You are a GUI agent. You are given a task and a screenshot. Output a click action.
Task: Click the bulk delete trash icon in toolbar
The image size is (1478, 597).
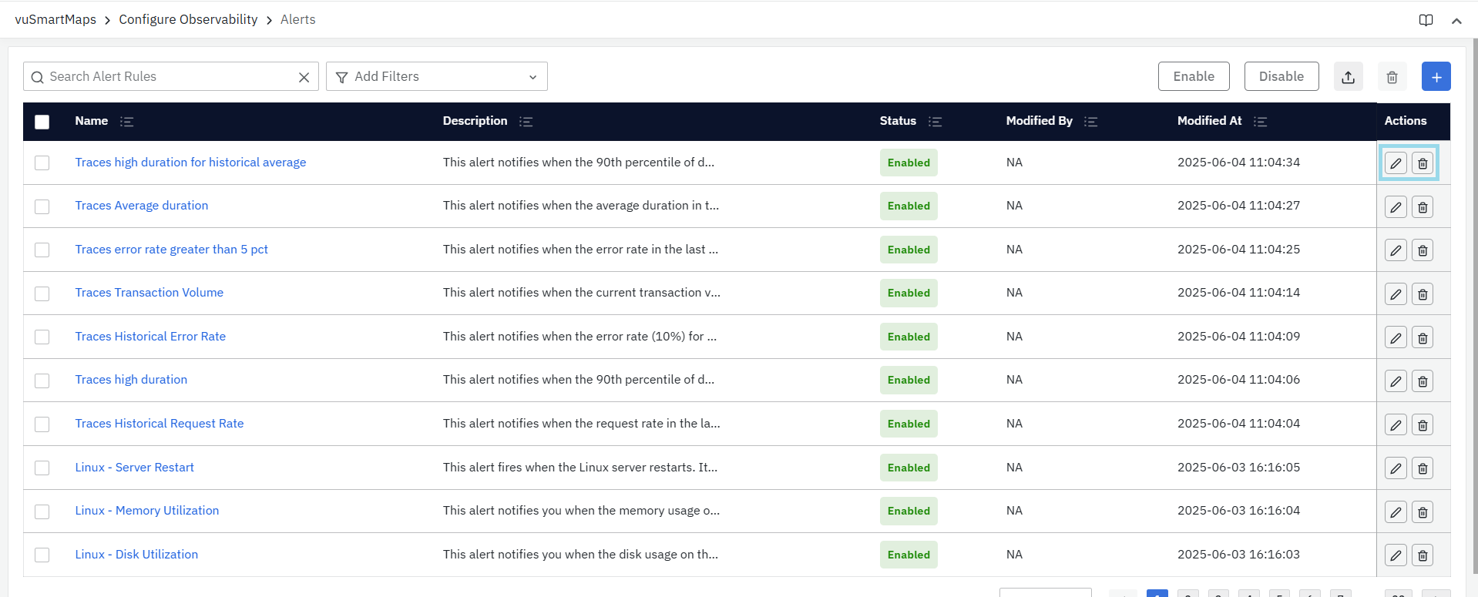pos(1392,77)
